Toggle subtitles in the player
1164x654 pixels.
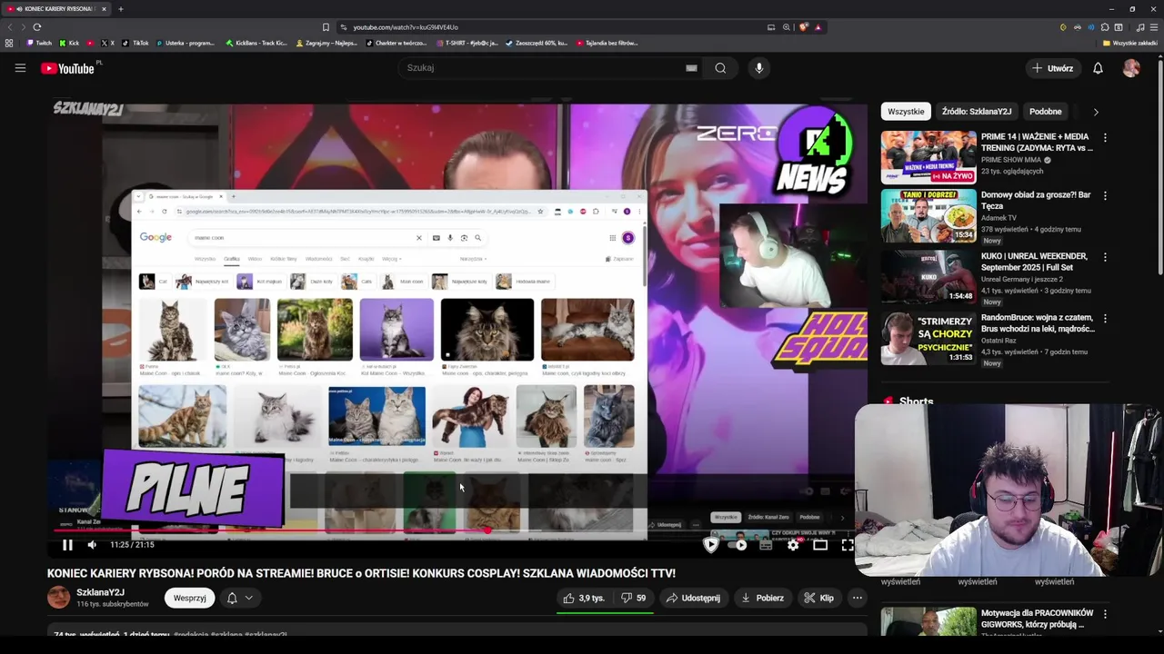pyautogui.click(x=766, y=545)
